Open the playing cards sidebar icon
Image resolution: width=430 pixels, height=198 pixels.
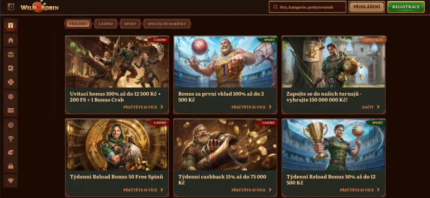coord(11,68)
